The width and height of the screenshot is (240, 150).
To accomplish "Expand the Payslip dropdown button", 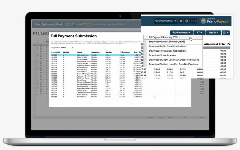I will [x=213, y=33].
